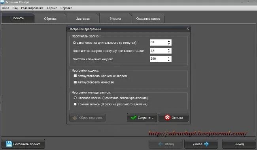Viewport: 257px width, 150px height.
Task: Open the Файл menu
Action: pos(6,8)
